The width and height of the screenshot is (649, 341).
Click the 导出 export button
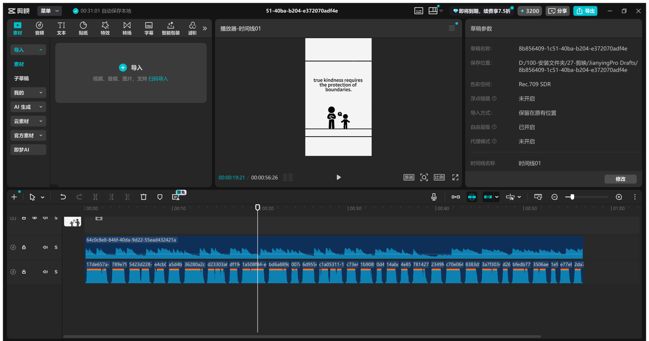(x=585, y=11)
